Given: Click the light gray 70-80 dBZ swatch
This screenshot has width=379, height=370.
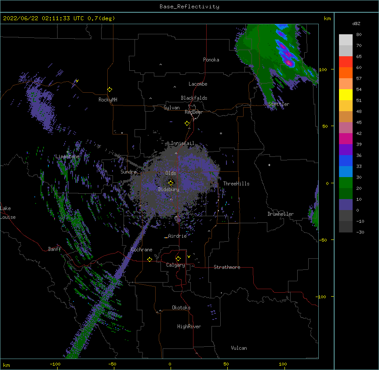Looking at the screenshot, I should [x=346, y=40].
